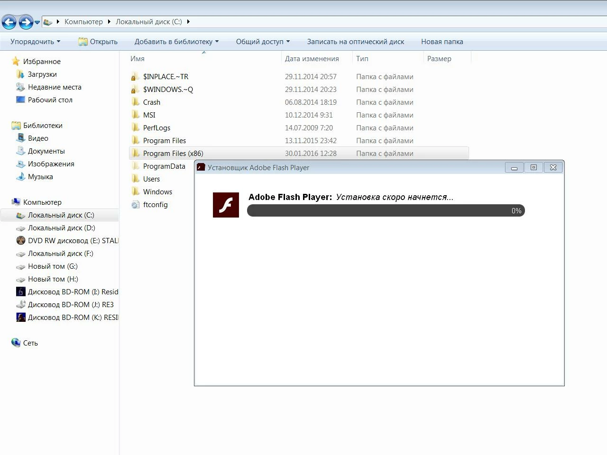Open Добавить в библиотеку dropdown
The height and width of the screenshot is (455, 607).
176,42
